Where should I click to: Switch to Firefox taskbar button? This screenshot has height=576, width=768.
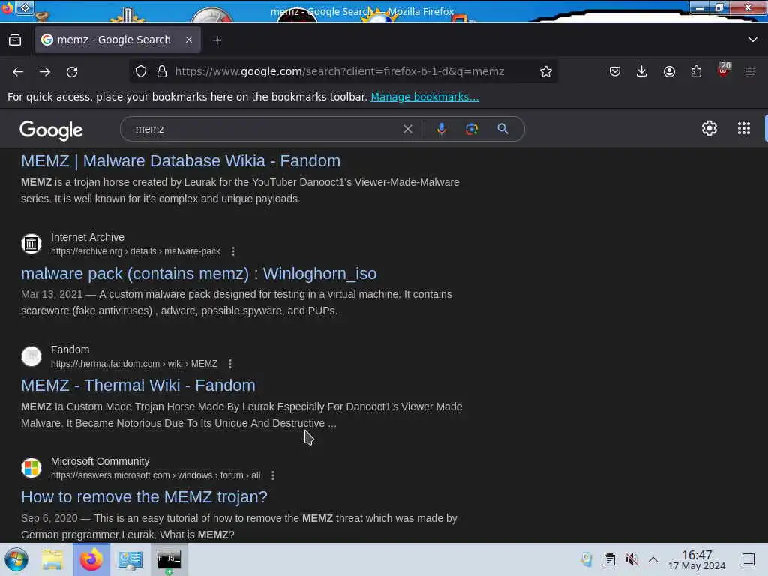(91, 559)
